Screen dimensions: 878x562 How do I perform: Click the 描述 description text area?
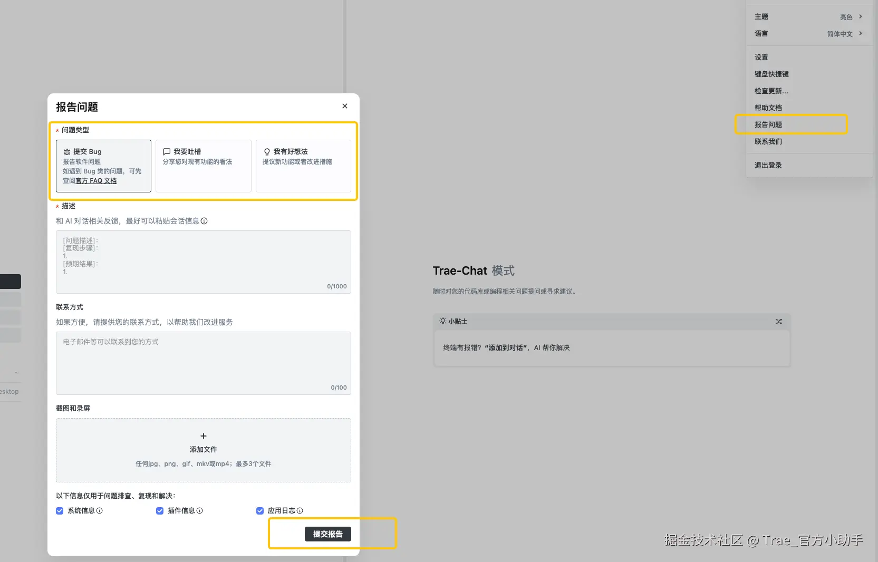(x=203, y=261)
